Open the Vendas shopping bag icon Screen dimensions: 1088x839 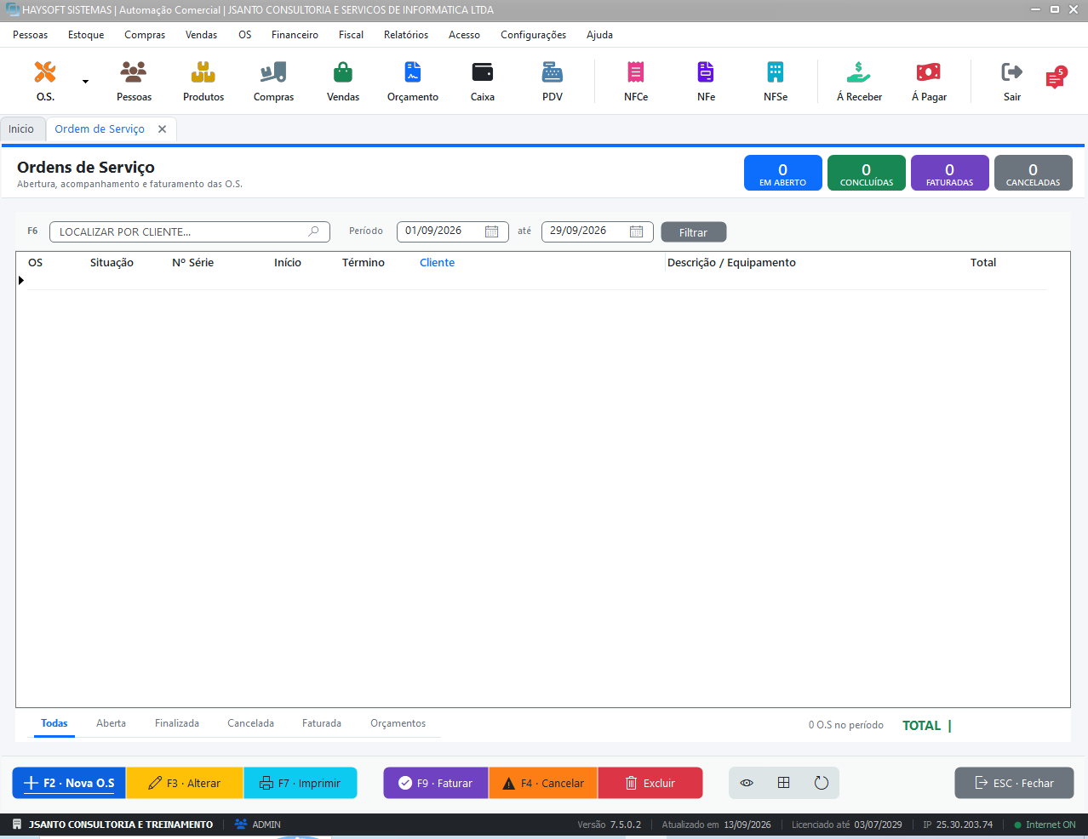pos(343,81)
